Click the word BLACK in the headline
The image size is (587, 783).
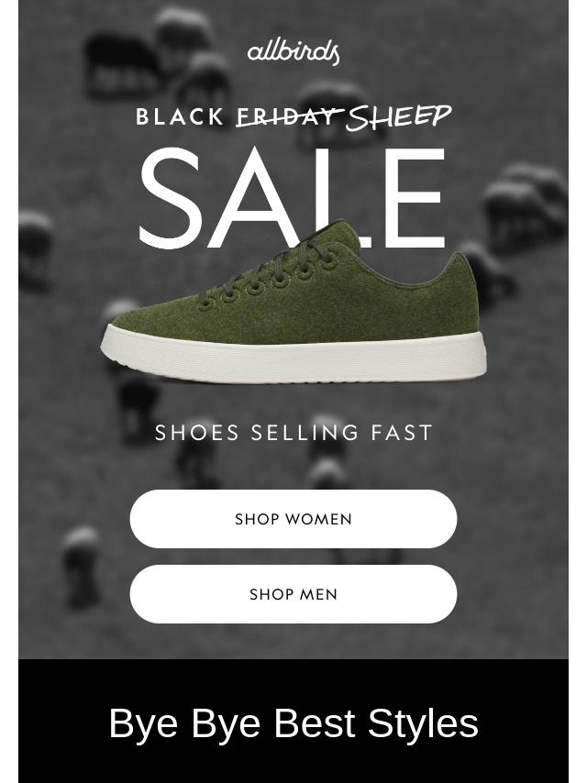point(180,117)
